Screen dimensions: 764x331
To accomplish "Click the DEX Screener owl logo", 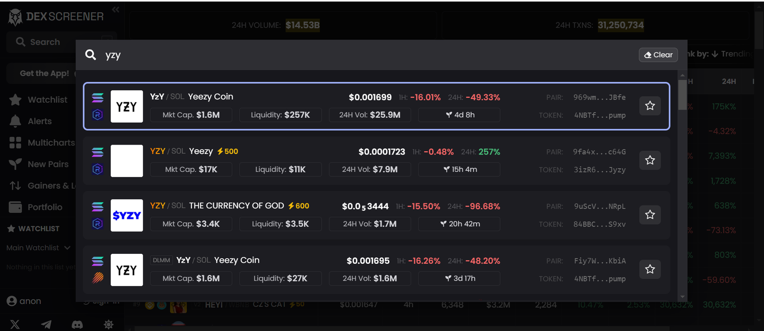I will click(15, 17).
